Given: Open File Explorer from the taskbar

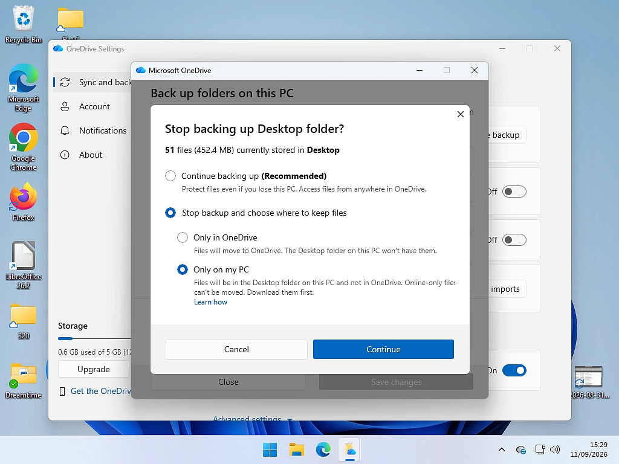Looking at the screenshot, I should [x=296, y=449].
